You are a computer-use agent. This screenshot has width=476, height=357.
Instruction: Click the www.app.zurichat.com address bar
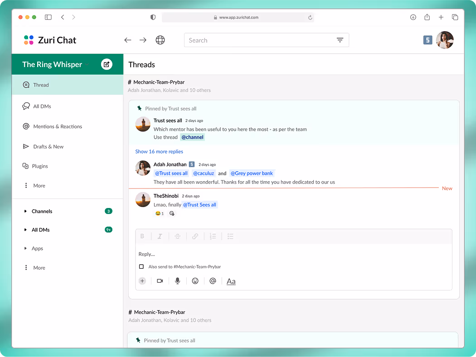click(238, 17)
